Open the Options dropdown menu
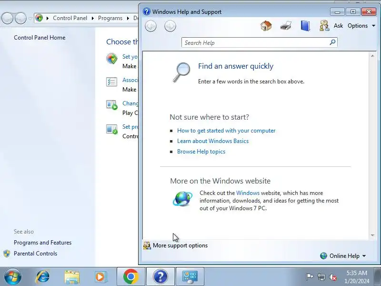 click(x=361, y=26)
